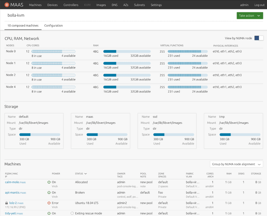
Task: Open Machines in the top navigation
Action: pos(35,5)
